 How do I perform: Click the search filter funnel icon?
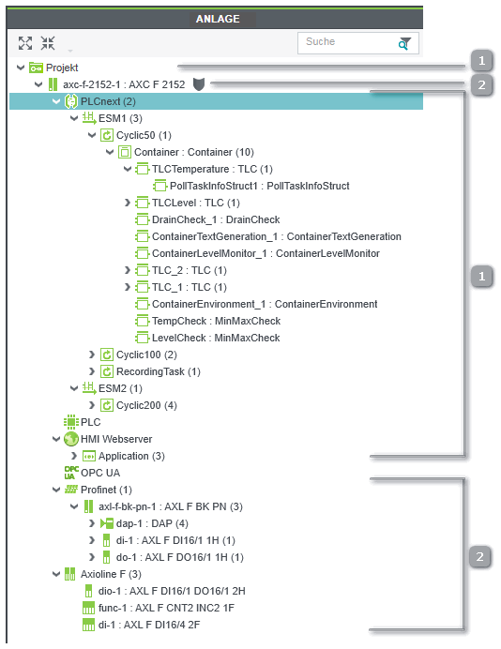(404, 43)
